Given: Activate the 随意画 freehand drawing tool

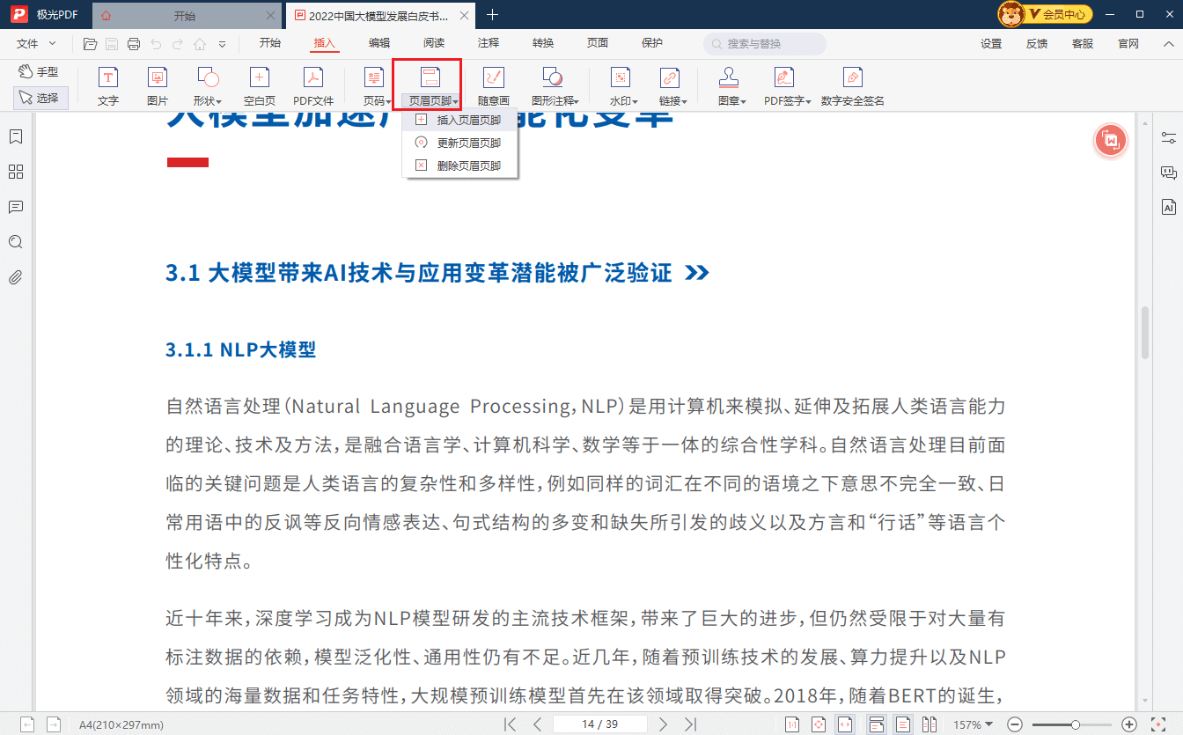Looking at the screenshot, I should click(493, 85).
